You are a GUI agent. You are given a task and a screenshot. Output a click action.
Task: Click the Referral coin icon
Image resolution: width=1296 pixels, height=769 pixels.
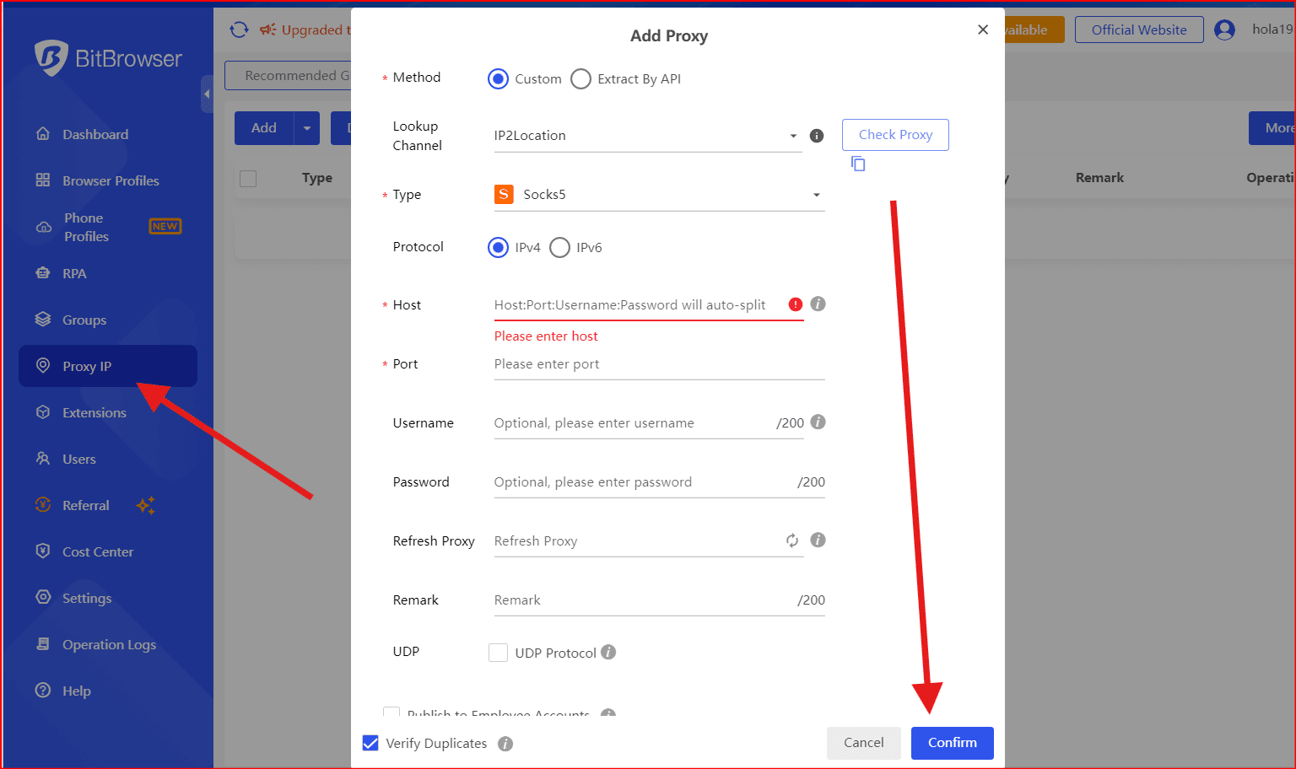[x=43, y=505]
